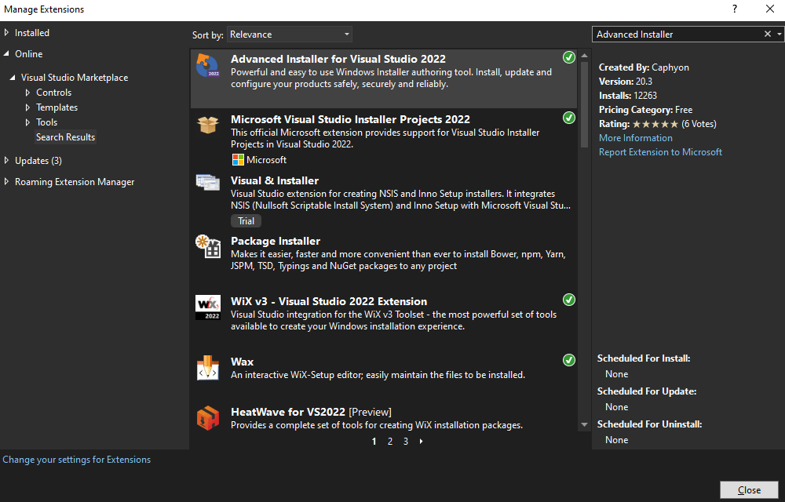Click the installed checkmark on Advanced Installer

pos(568,57)
